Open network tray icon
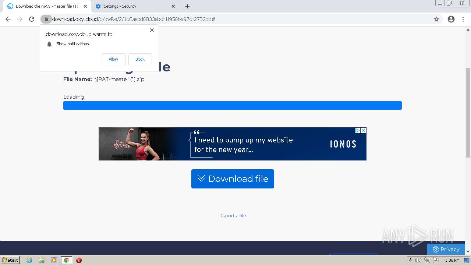The image size is (471, 265). tap(427, 260)
